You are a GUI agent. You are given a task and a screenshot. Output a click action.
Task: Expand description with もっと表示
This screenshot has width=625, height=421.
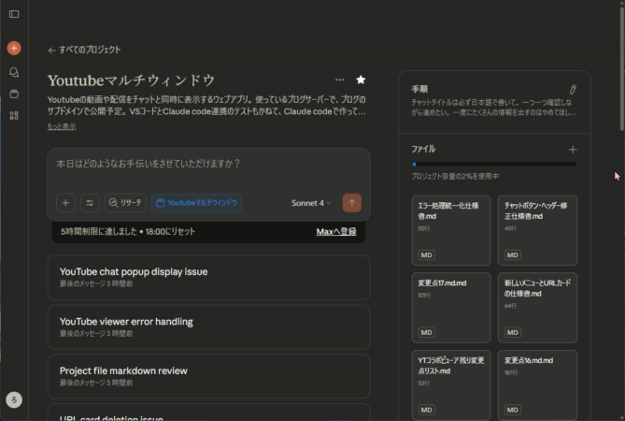point(62,126)
